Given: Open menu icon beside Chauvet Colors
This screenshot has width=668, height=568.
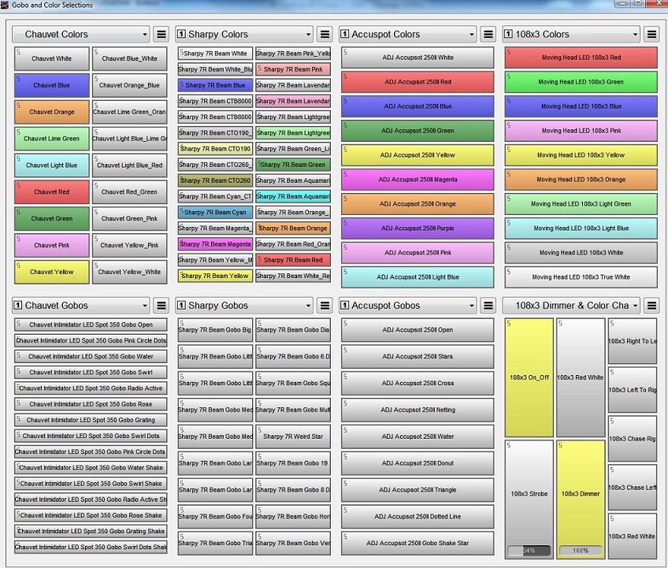Looking at the screenshot, I should click(161, 34).
